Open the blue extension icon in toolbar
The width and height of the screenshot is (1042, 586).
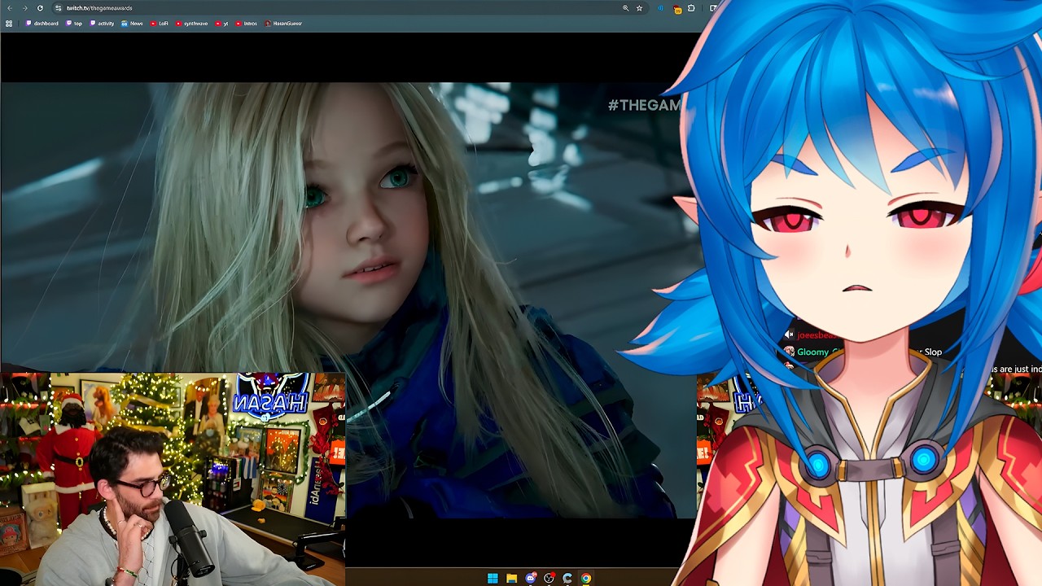tap(660, 8)
